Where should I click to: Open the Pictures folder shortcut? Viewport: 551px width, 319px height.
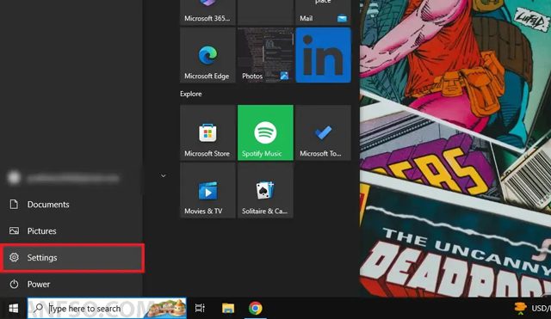[x=71, y=231]
